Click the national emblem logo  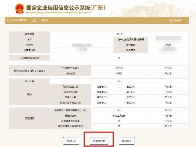click(20, 9)
